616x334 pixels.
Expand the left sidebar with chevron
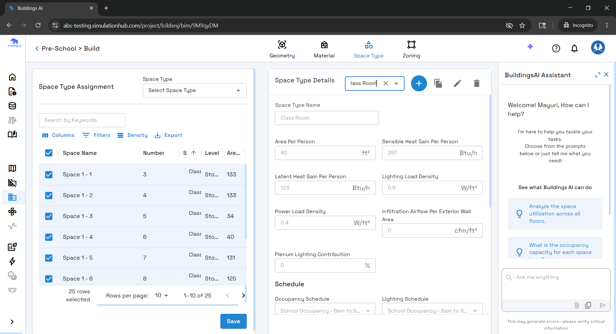(x=12, y=322)
